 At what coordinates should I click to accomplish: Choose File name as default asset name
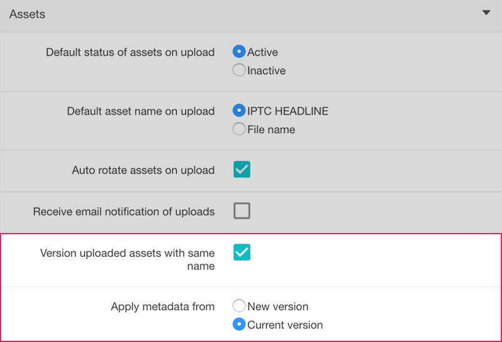(x=239, y=129)
